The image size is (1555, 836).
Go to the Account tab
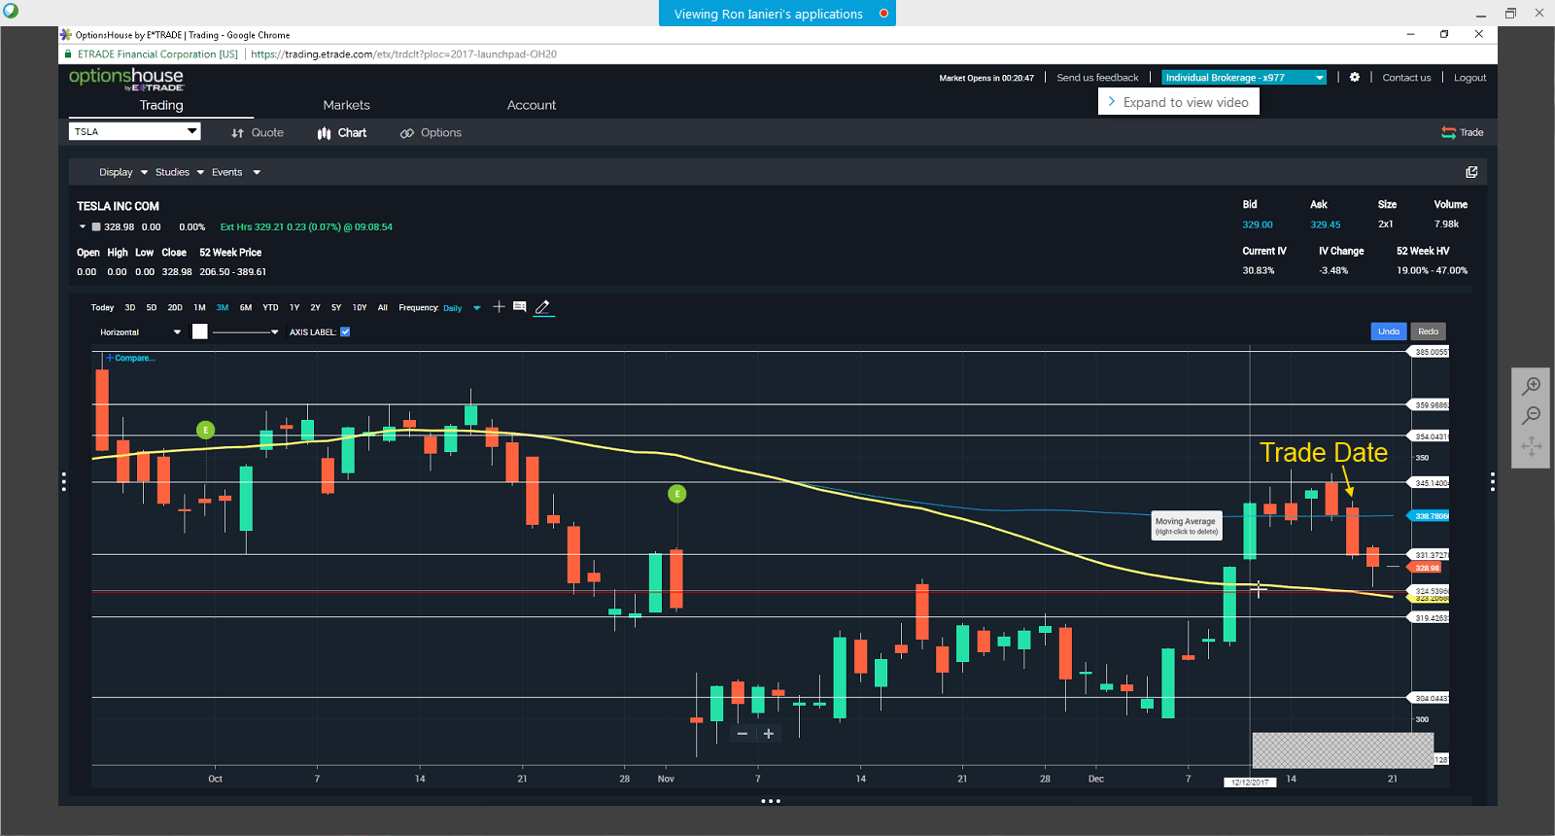click(x=532, y=105)
